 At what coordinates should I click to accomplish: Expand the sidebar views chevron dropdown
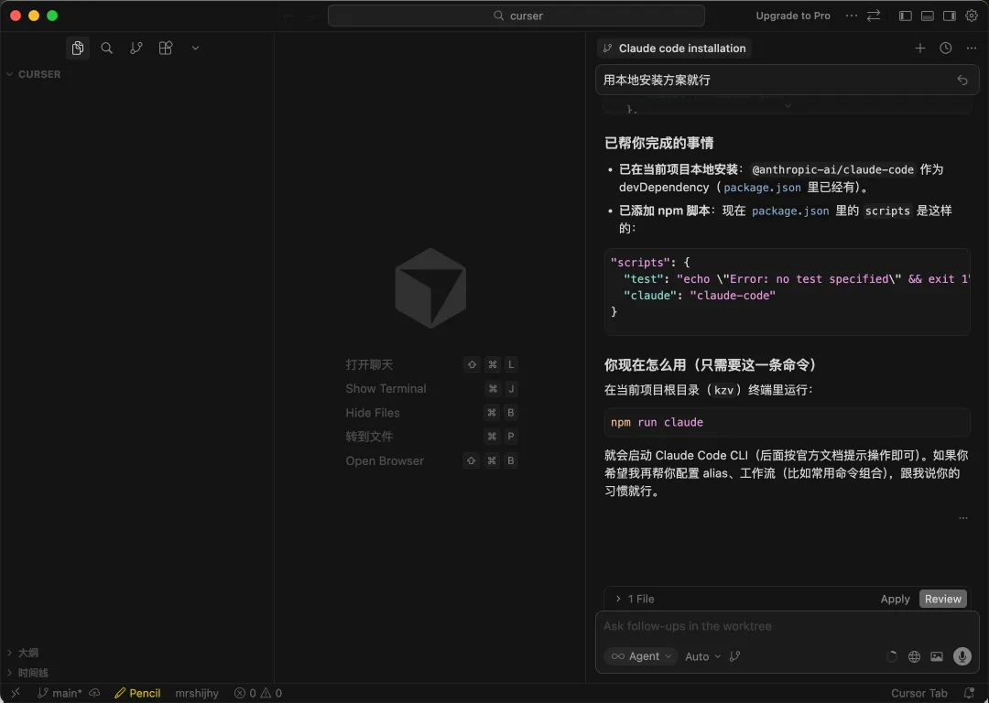pos(196,48)
